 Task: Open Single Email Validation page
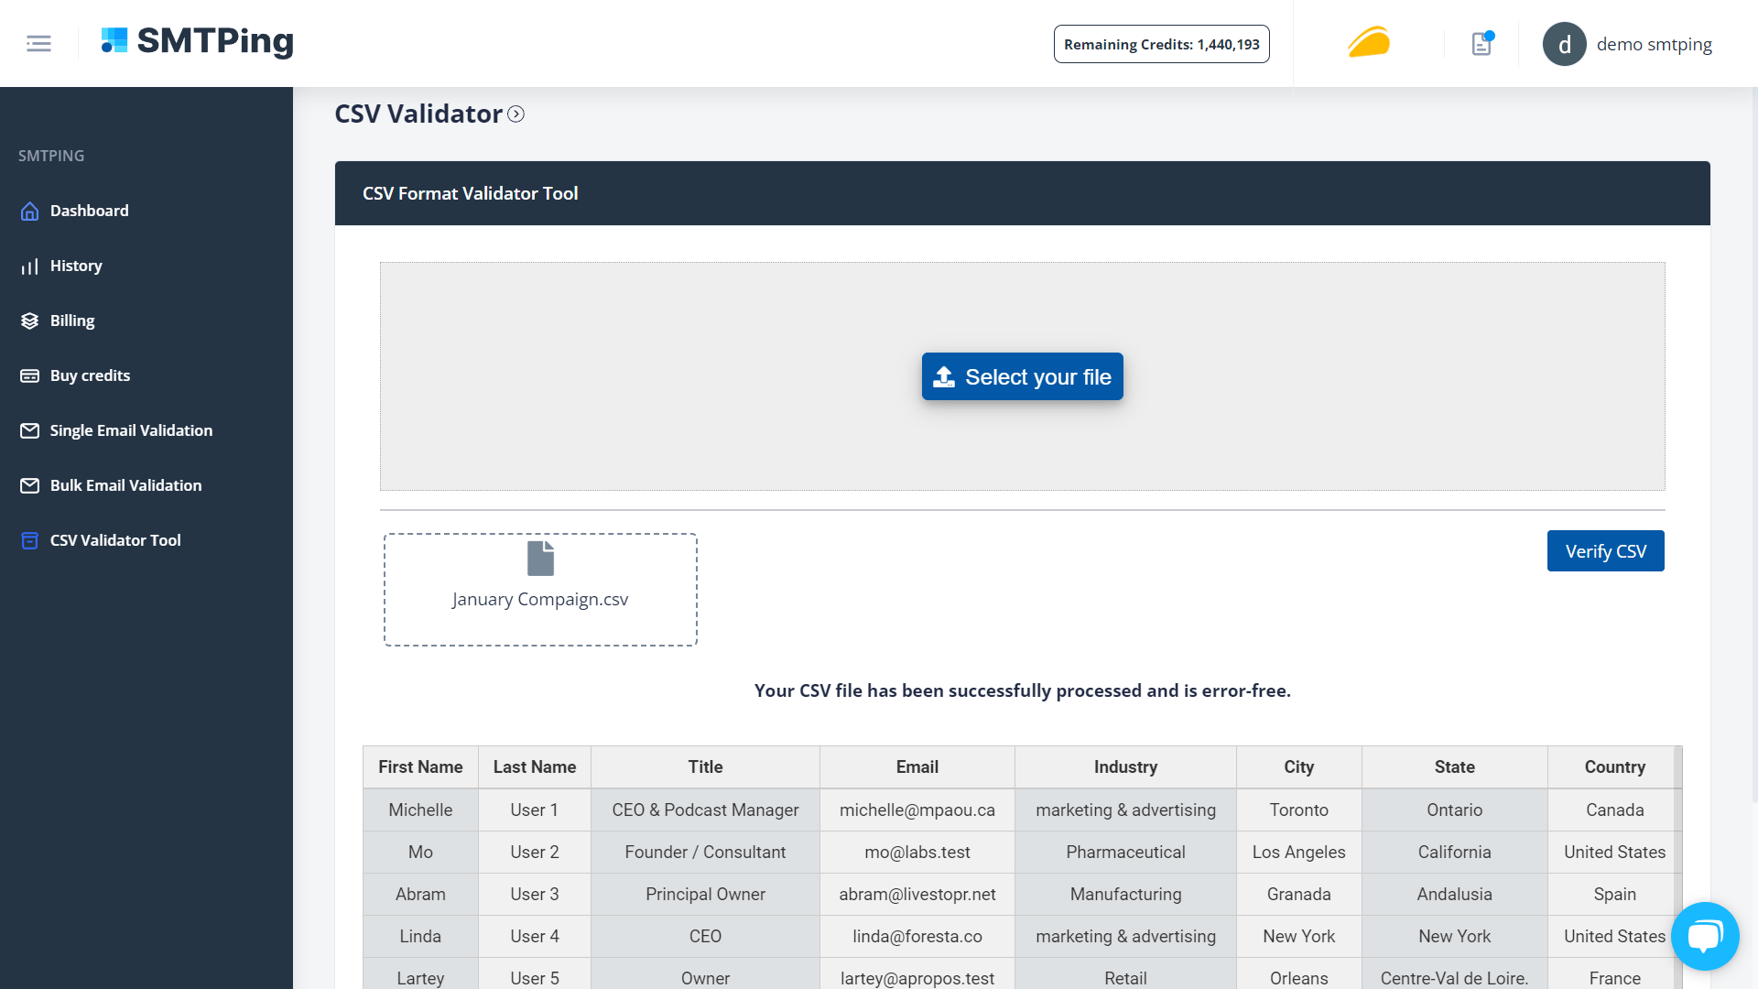[131, 430]
